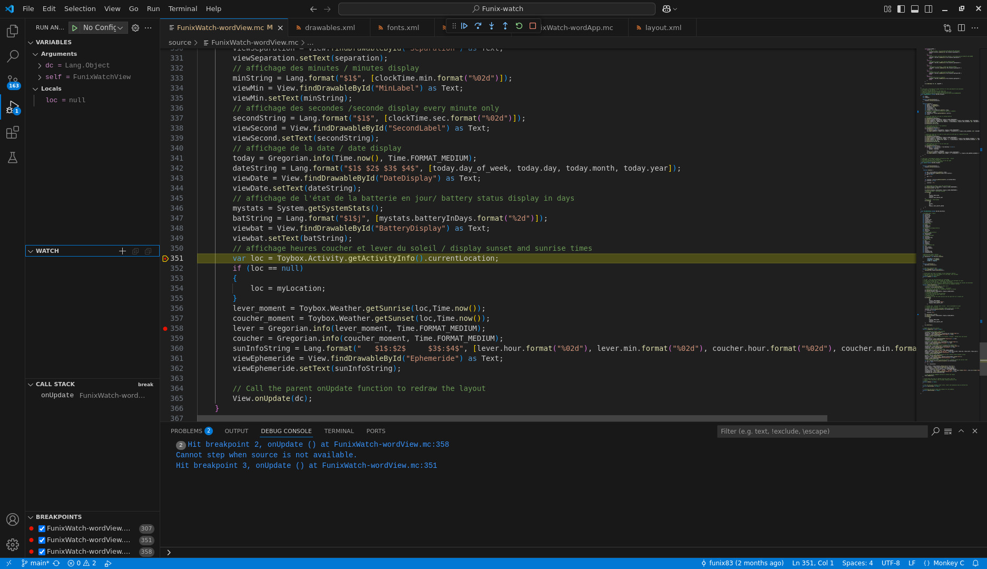987x569 pixels.
Task: Click the Step Over debug icon
Action: point(478,26)
